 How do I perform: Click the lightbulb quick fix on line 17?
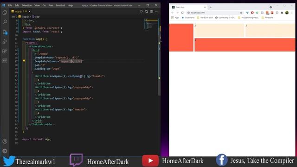(x=24, y=61)
